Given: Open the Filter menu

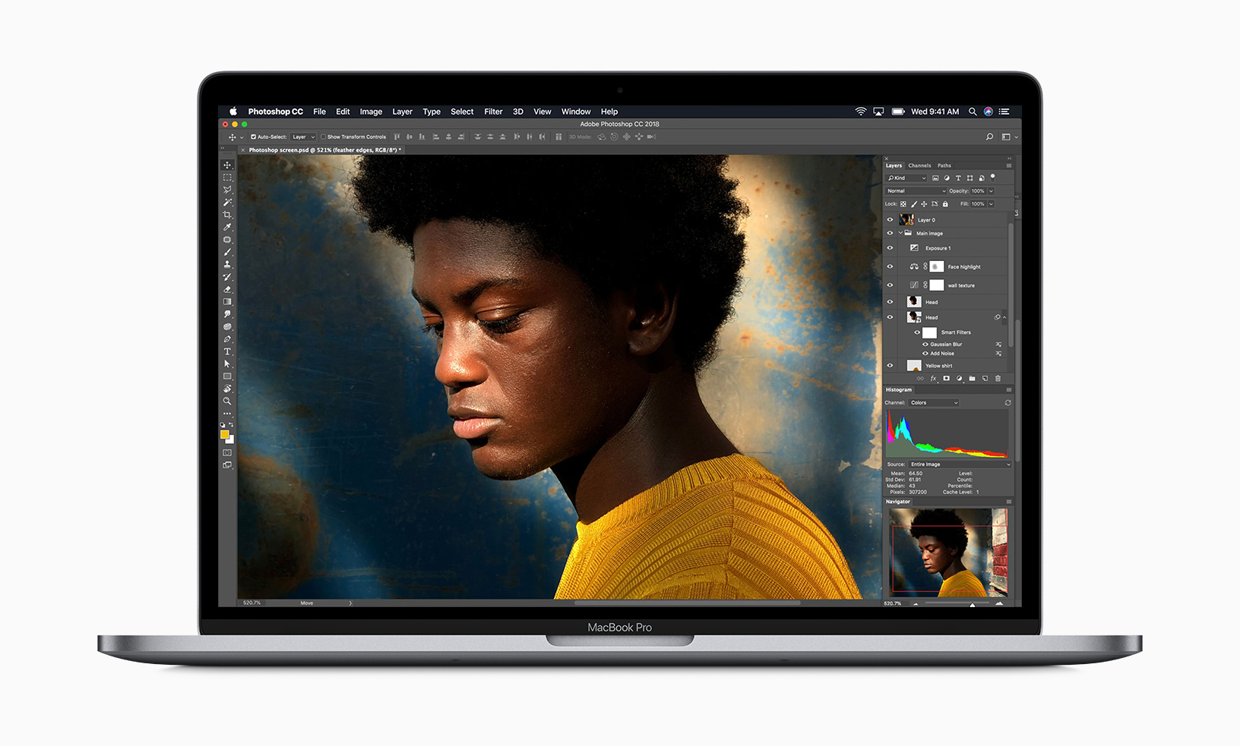Looking at the screenshot, I should click(493, 112).
